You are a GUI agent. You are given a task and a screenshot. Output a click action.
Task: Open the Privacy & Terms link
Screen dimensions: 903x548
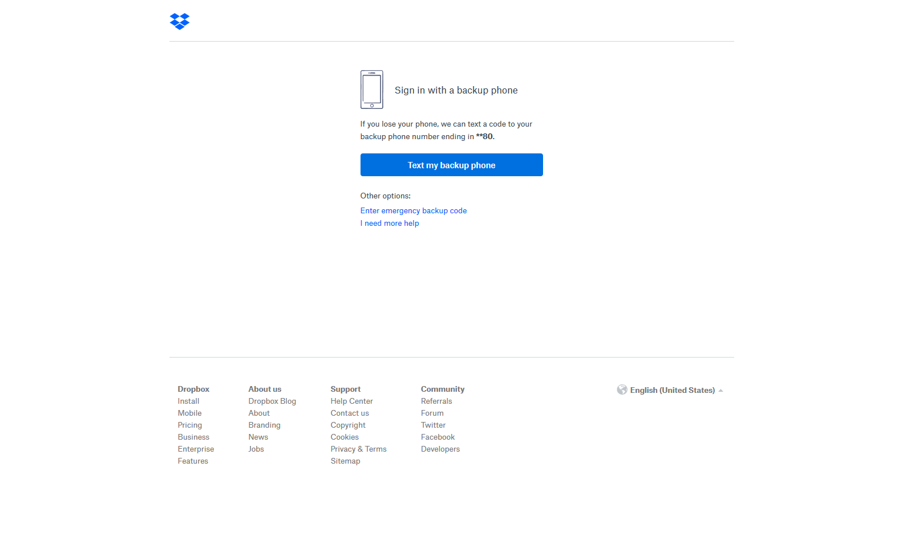click(x=358, y=449)
